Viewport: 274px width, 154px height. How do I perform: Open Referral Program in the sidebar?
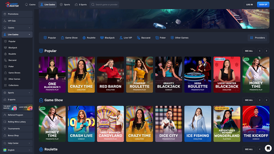[17, 115]
